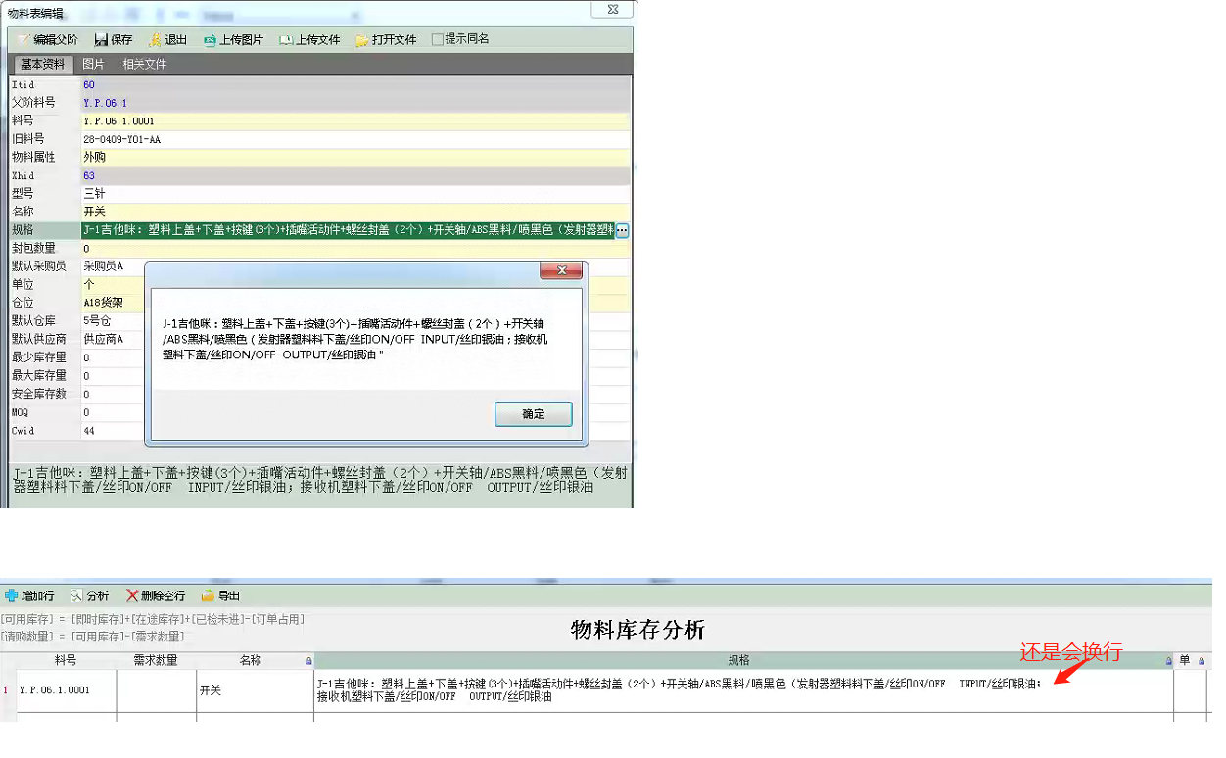Image resolution: width=1226 pixels, height=758 pixels.
Task: Switch to the 相关文件 tab
Action: [x=144, y=64]
